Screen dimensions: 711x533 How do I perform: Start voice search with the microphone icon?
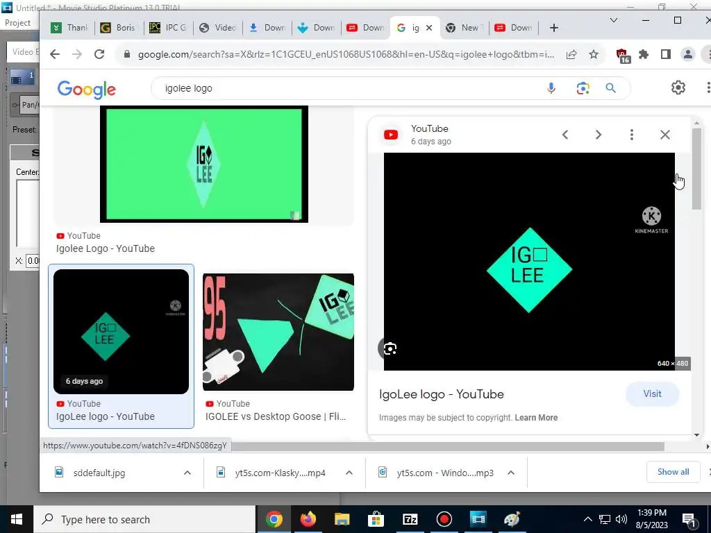(x=551, y=88)
